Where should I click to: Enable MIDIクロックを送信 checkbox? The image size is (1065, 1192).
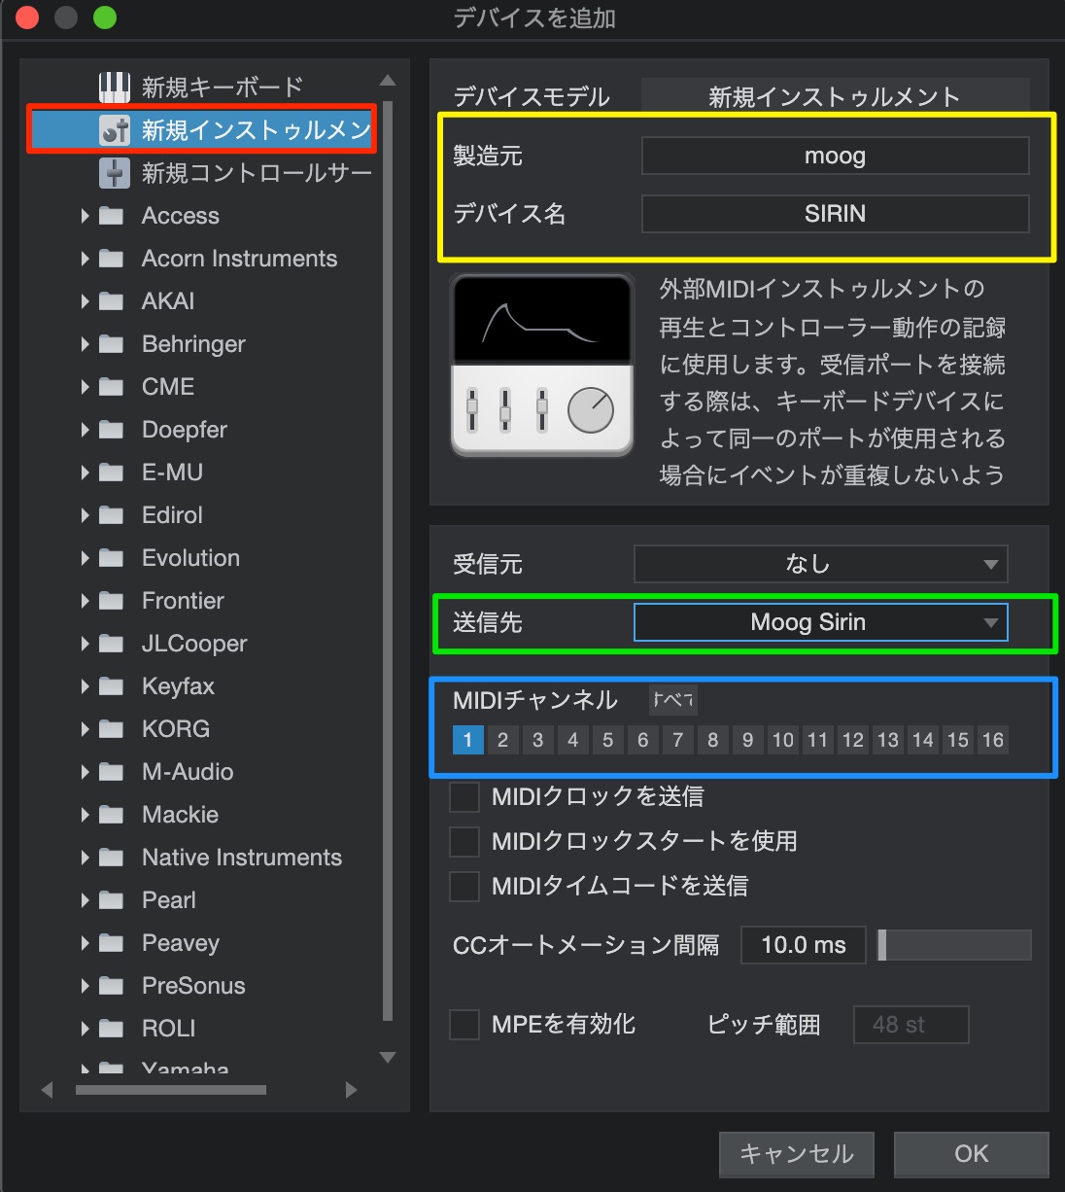(x=464, y=796)
